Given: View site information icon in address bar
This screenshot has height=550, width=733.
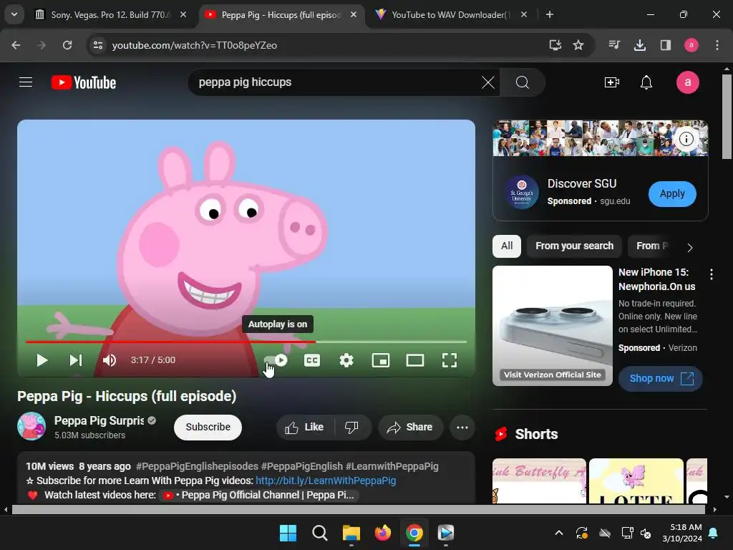Looking at the screenshot, I should click(98, 45).
